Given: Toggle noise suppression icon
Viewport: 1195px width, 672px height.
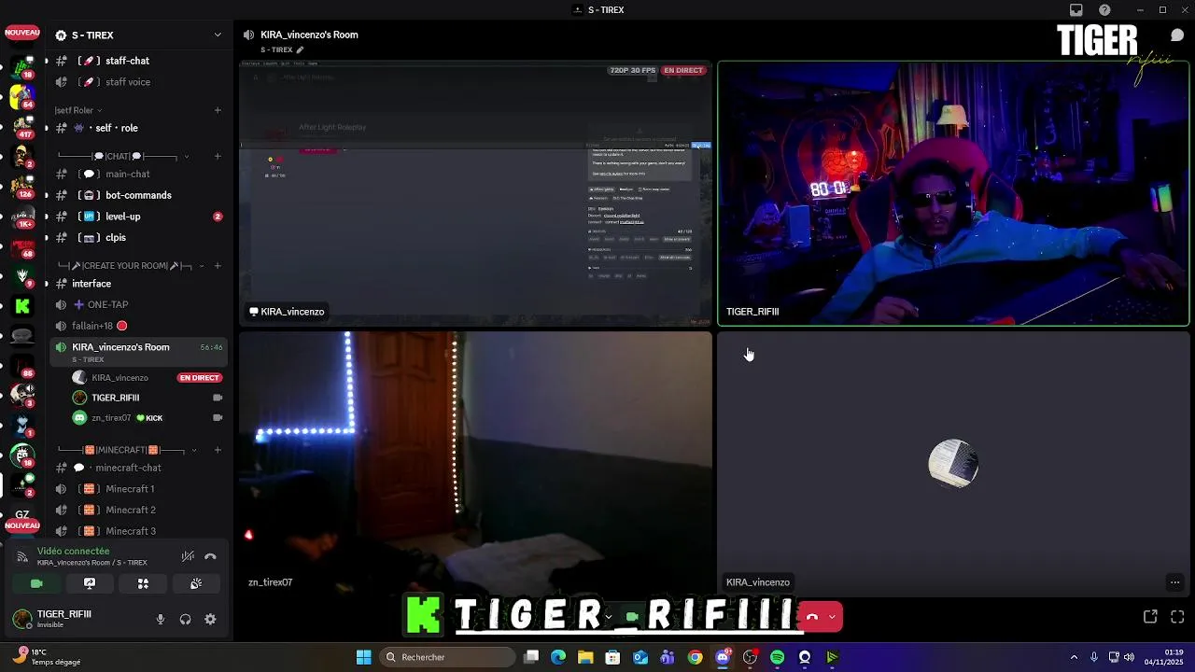Looking at the screenshot, I should 188,556.
